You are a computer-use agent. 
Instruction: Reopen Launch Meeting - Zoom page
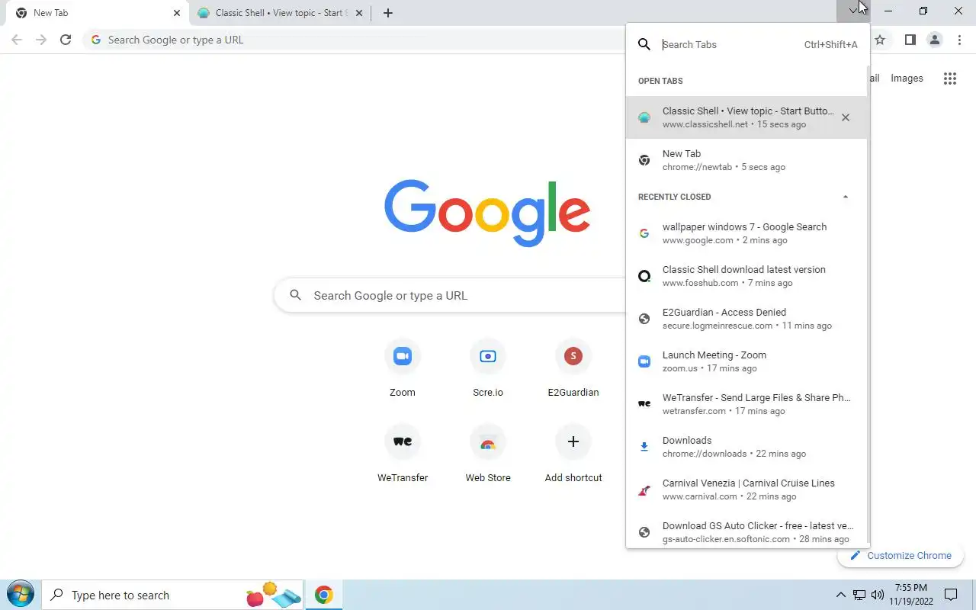tap(746, 361)
